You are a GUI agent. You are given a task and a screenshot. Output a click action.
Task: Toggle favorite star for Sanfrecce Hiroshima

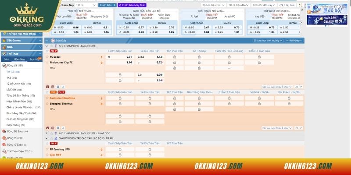(47, 98)
